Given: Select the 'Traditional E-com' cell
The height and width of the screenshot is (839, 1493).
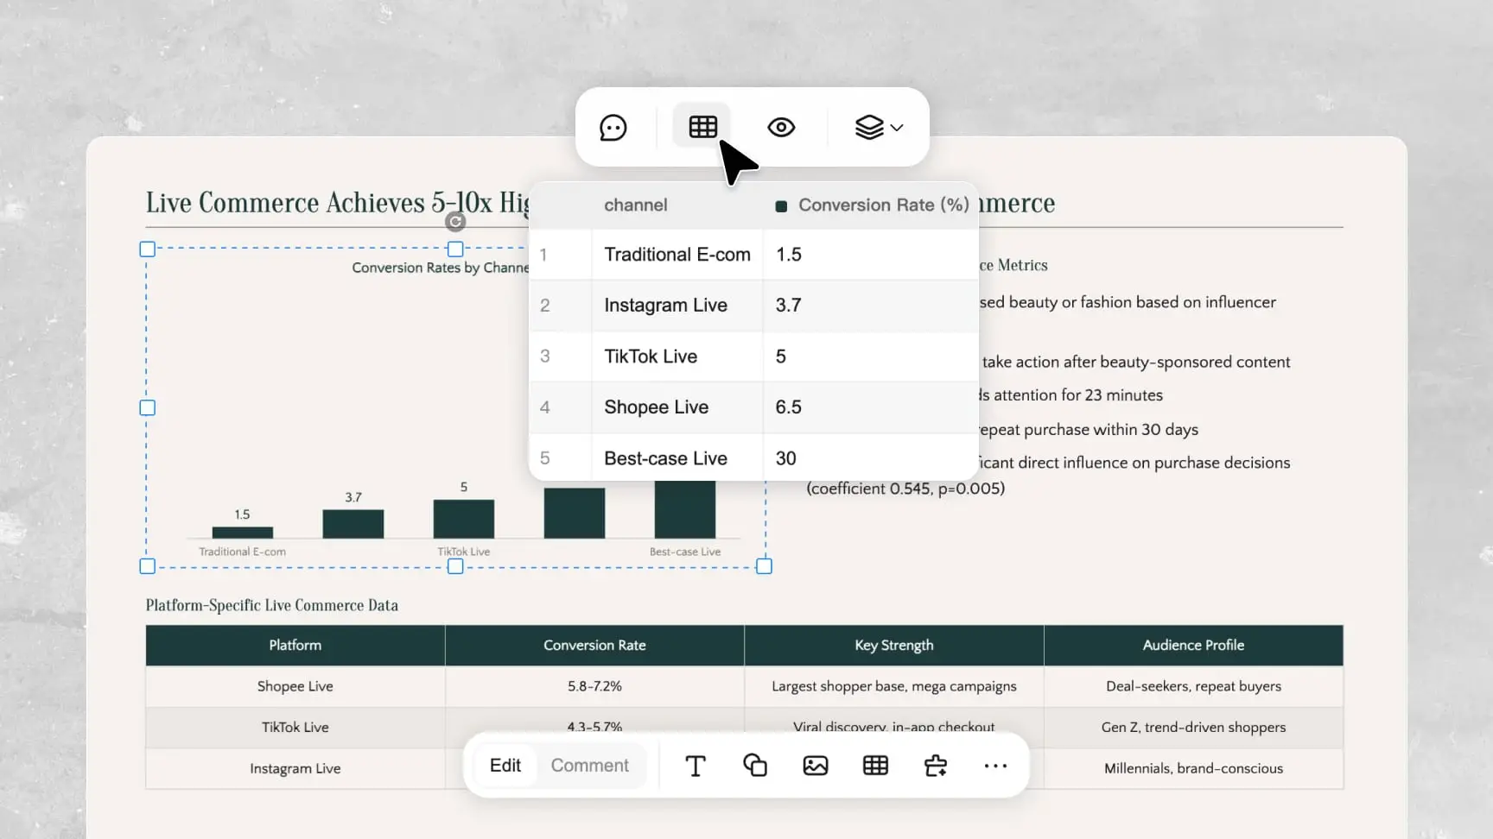Looking at the screenshot, I should point(677,255).
